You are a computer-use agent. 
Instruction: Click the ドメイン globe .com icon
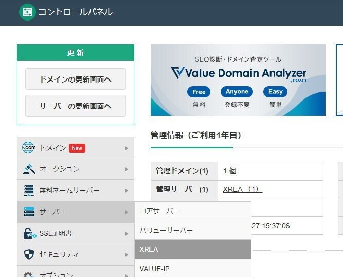[x=29, y=148]
